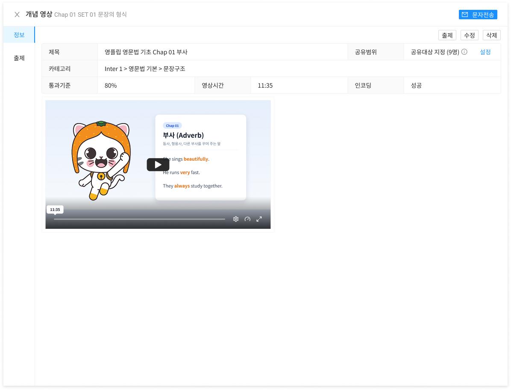Switch to the 출제 sidebar tab
The height and width of the screenshot is (390, 511).
[x=19, y=58]
